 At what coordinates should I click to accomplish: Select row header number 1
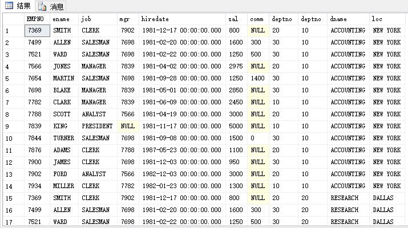pos(14,31)
